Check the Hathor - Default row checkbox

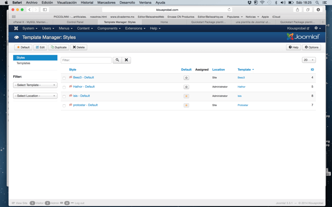(64, 87)
